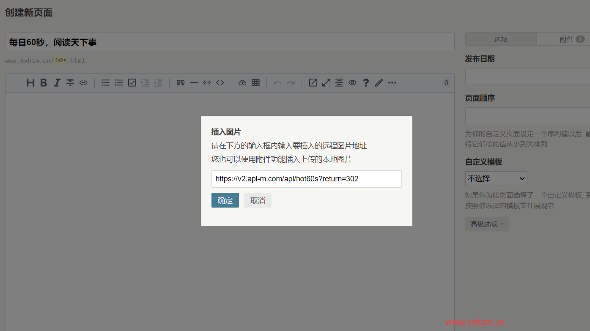Toggle preview with the eye icon
Image resolution: width=590 pixels, height=331 pixels.
click(352, 83)
